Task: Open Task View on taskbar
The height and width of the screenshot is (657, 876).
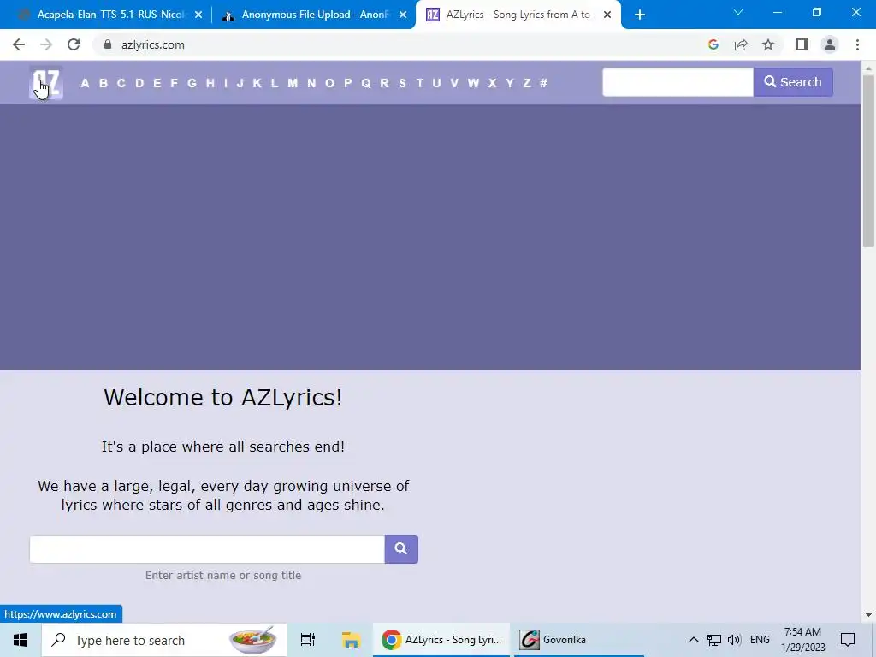Action: [x=308, y=640]
